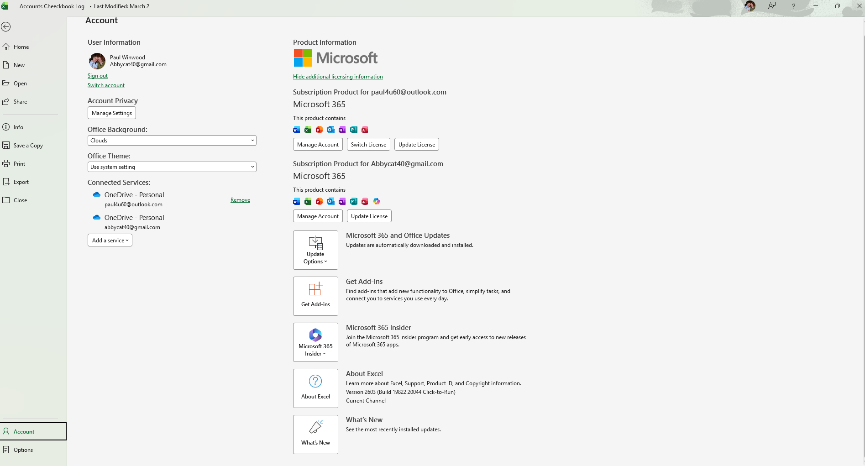Open the About Excel tile
The height and width of the screenshot is (466, 865).
click(315, 388)
